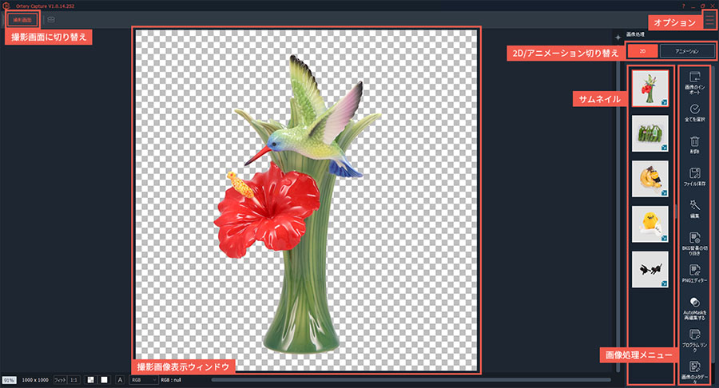The height and width of the screenshot is (388, 719).
Task: Click the 撮影画面 button at top left
Action: tap(22, 18)
